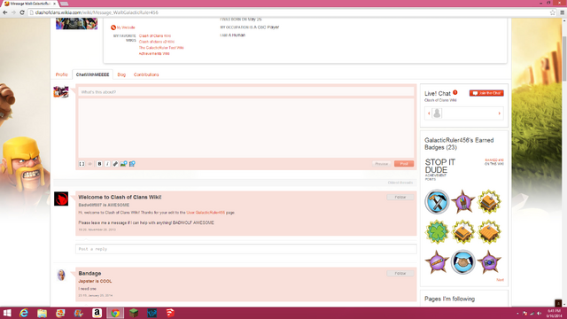Follow the Bandage thread

pos(400,273)
